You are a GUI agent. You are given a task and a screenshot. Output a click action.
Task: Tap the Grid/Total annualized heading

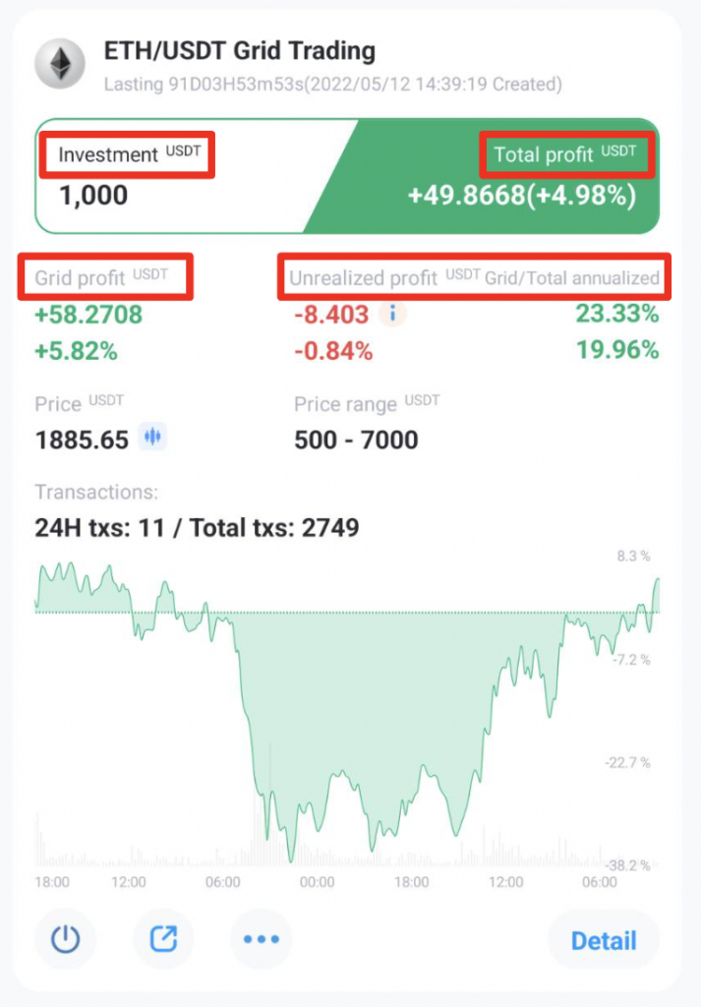click(572, 277)
